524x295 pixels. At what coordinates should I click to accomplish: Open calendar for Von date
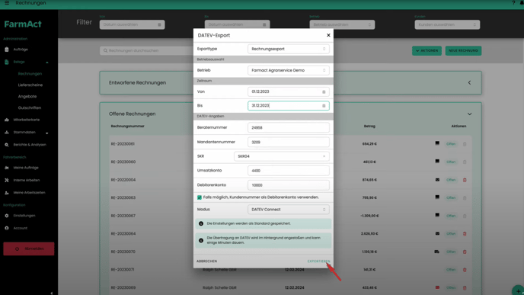(x=324, y=91)
